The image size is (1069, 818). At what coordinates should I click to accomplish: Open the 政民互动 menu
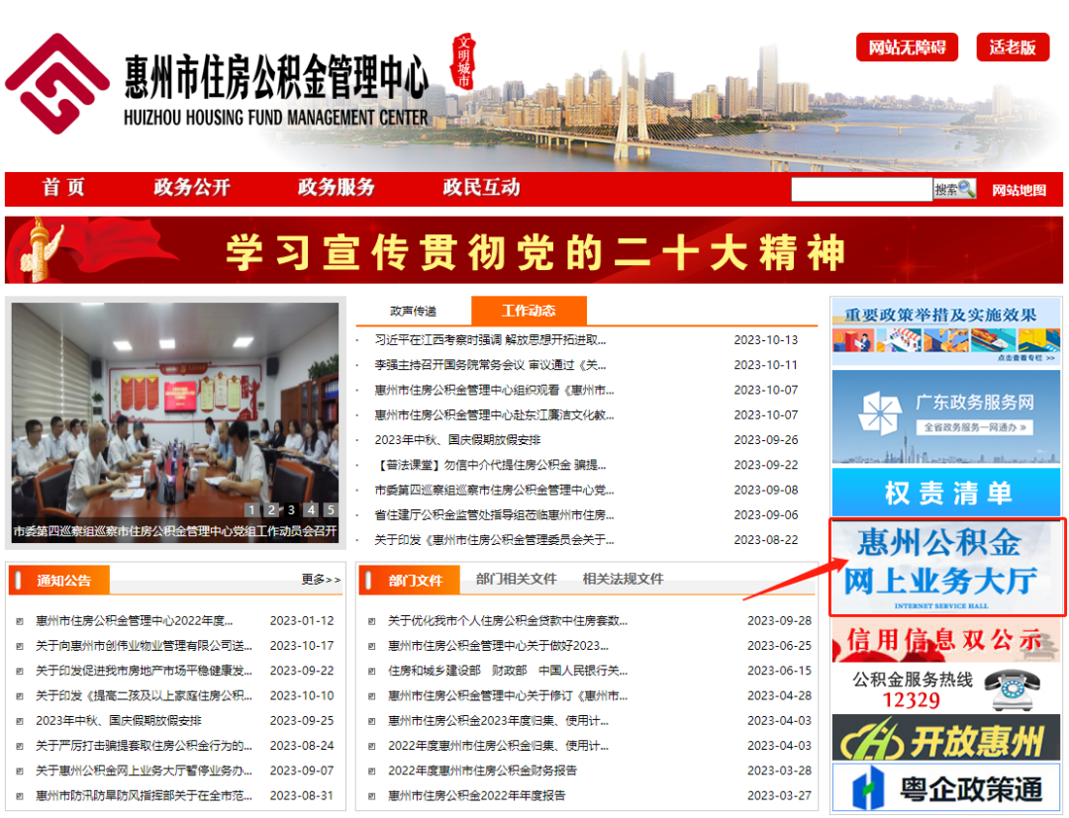[x=481, y=187]
